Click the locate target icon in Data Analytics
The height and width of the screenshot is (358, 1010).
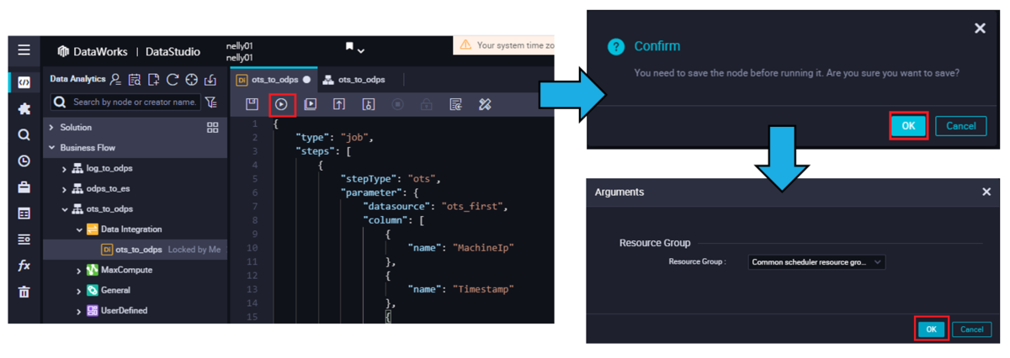[192, 79]
